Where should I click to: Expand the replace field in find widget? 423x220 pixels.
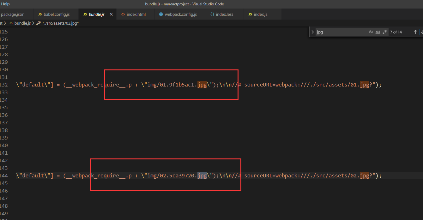[x=312, y=32]
